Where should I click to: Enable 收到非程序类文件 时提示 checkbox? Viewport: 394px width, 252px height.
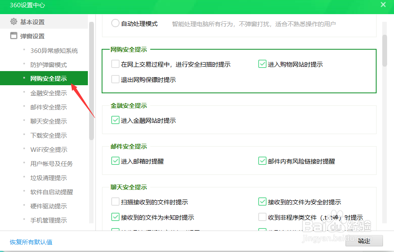[x=262, y=217]
